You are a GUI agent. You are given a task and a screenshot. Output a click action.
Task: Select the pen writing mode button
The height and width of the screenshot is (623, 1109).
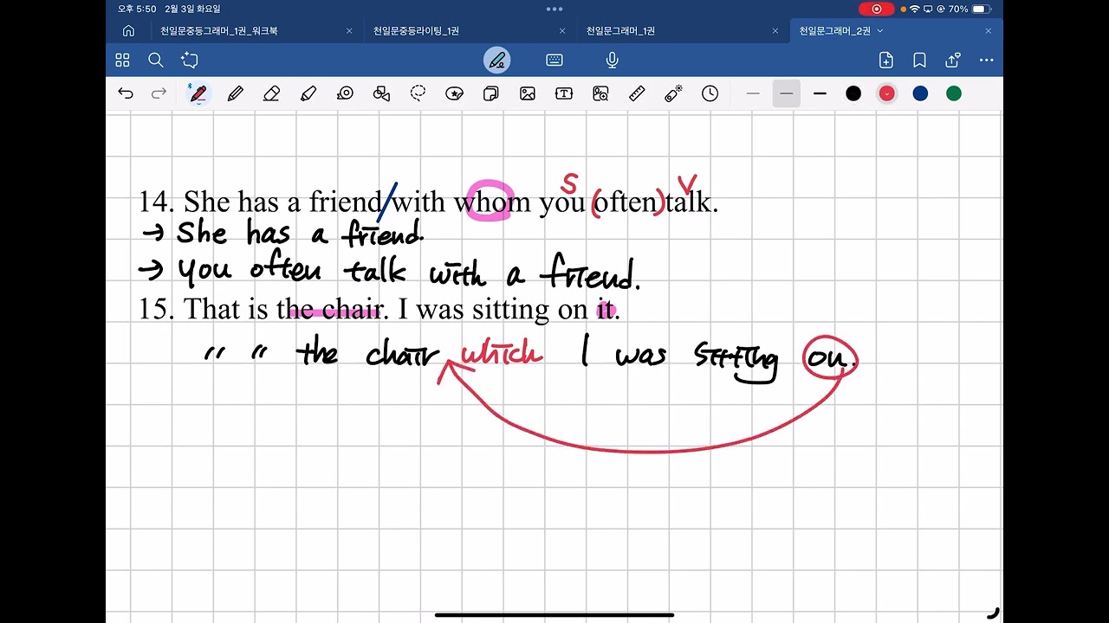496,60
